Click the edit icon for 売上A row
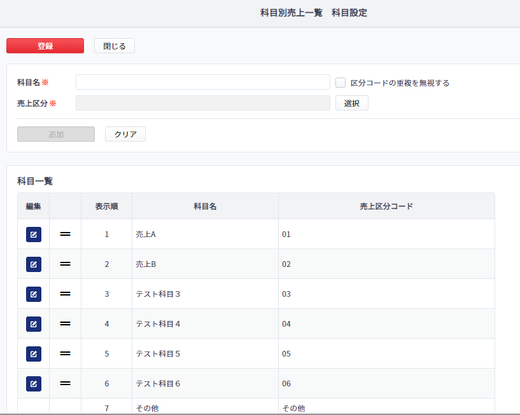This screenshot has width=520, height=415. tap(34, 235)
